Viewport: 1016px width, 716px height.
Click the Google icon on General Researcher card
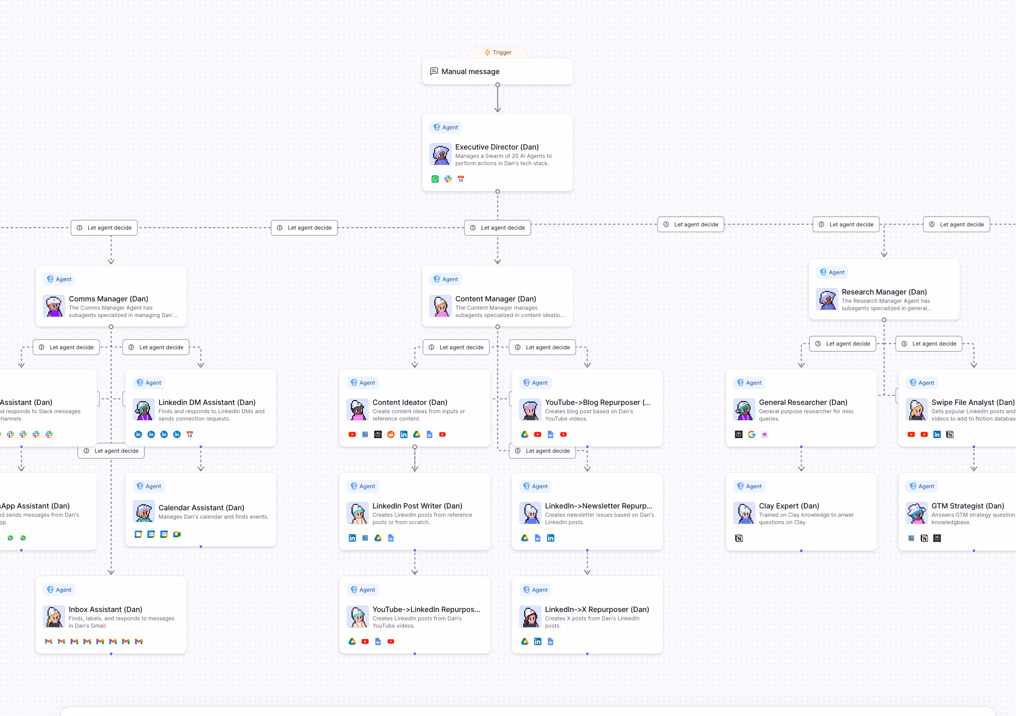click(x=751, y=434)
